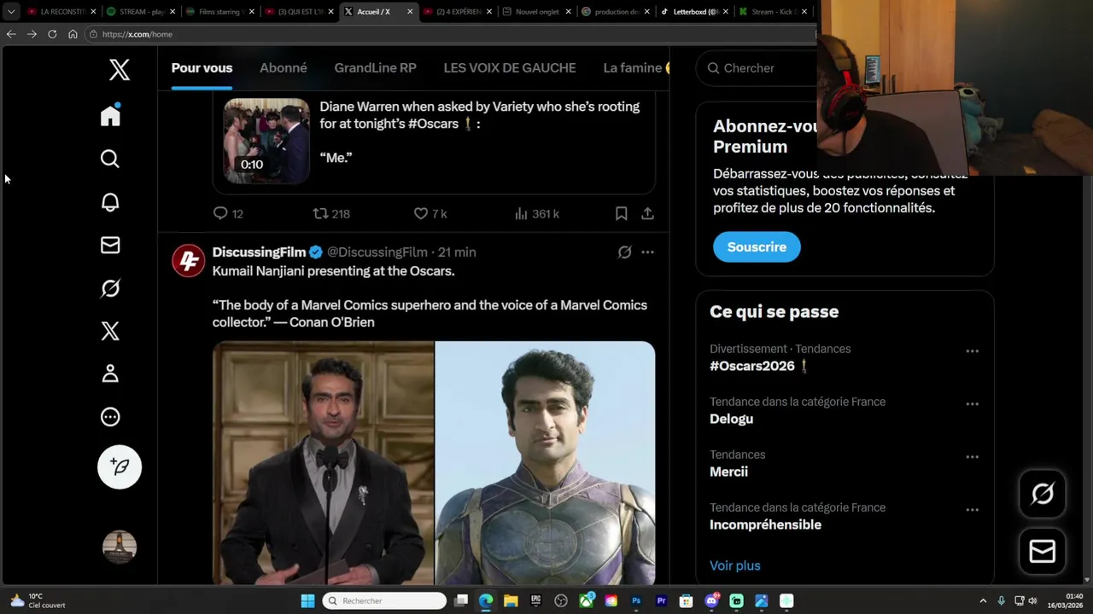Switch to the Abonné tab

(x=283, y=68)
